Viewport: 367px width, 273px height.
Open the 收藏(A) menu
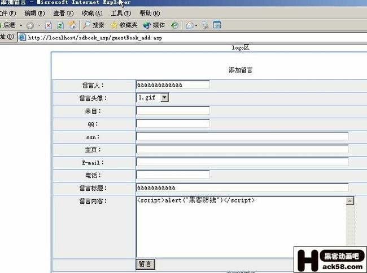92,14
